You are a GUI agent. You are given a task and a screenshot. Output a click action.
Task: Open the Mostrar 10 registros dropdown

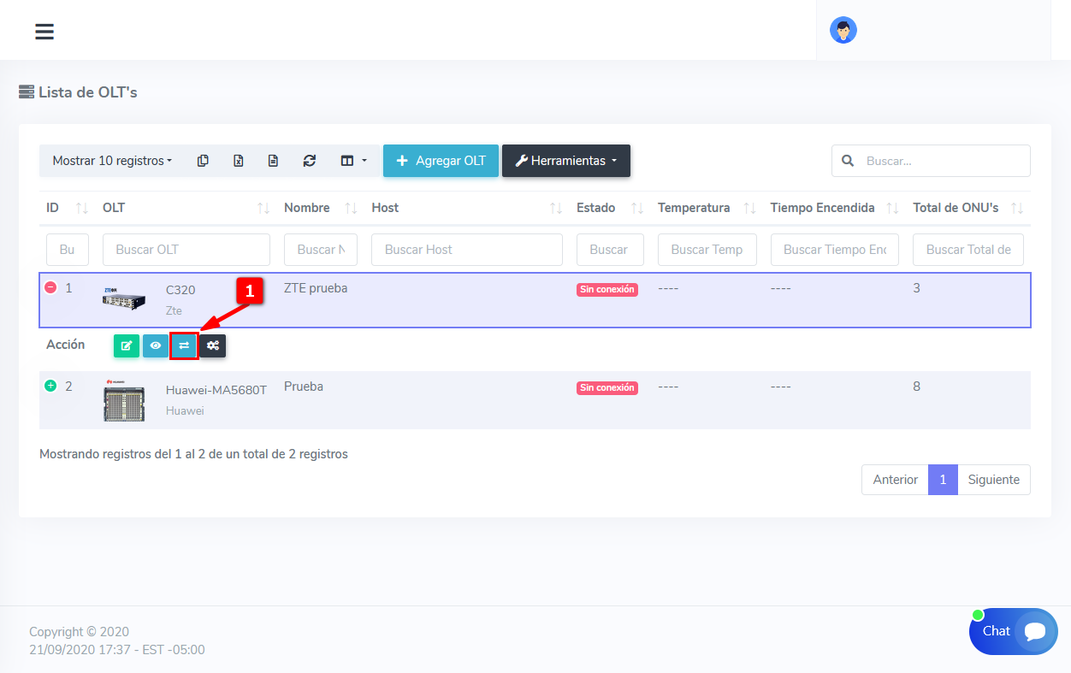coord(112,161)
